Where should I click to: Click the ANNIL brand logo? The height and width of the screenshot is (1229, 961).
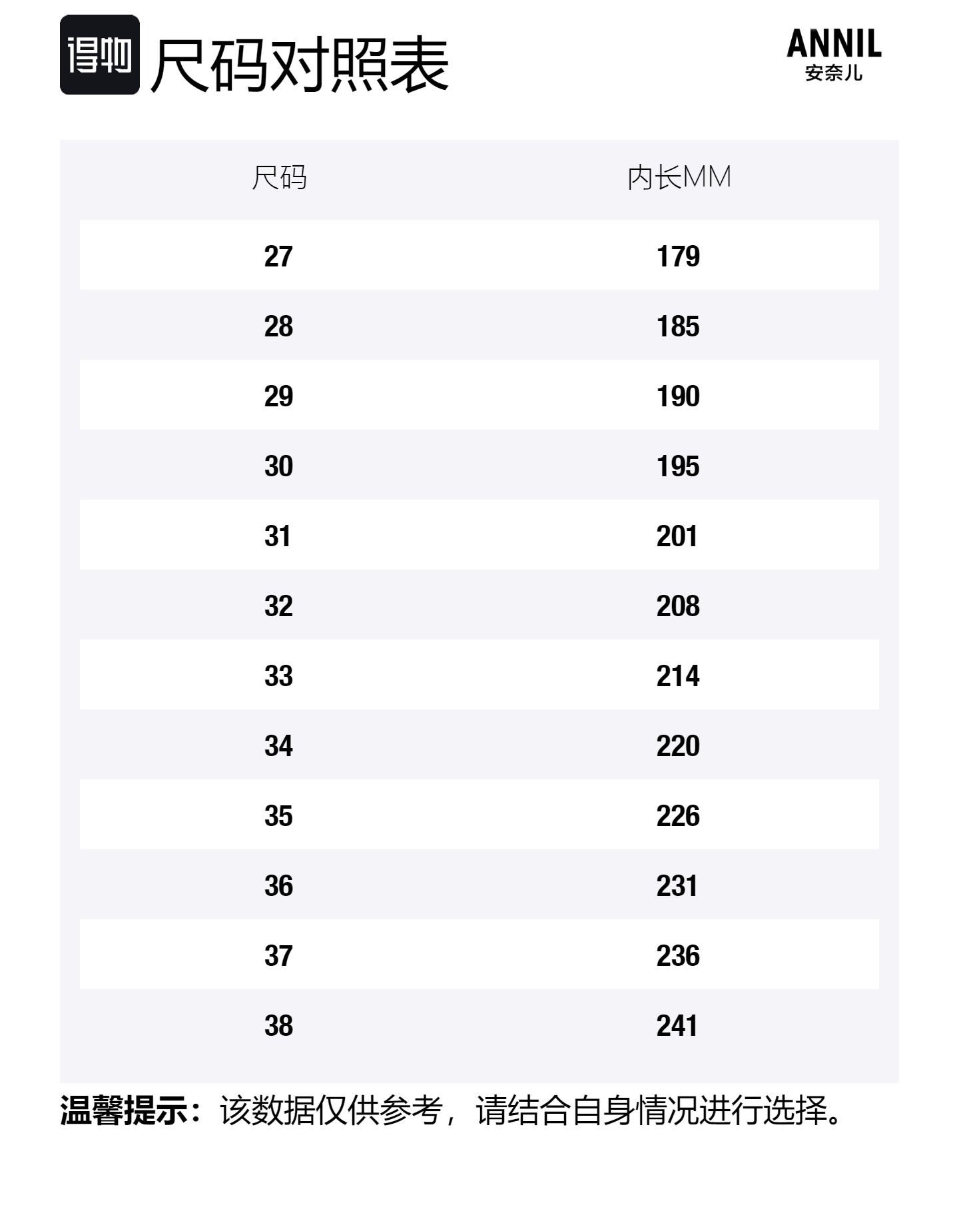pos(834,44)
